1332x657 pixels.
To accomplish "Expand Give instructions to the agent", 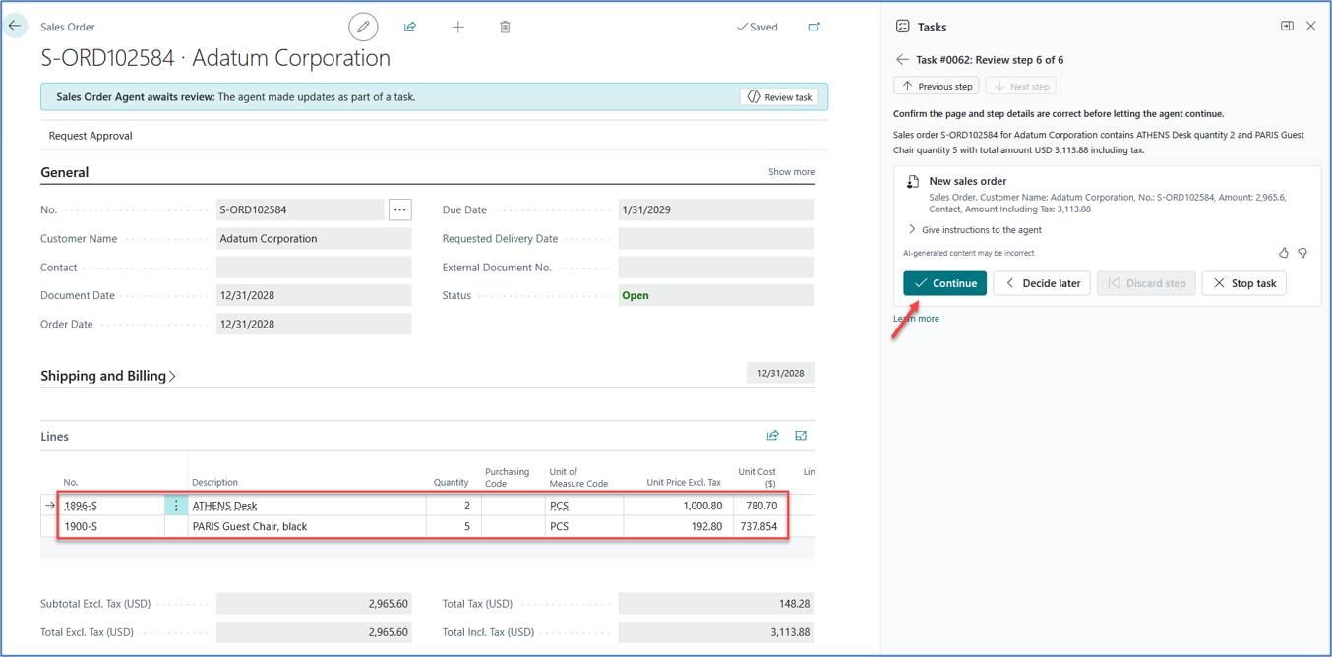I will pyautogui.click(x=974, y=230).
